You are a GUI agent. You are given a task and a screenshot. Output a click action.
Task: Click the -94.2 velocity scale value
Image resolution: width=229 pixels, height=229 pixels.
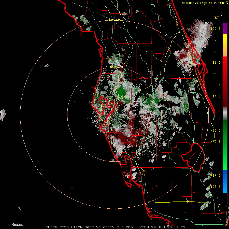[216, 175]
